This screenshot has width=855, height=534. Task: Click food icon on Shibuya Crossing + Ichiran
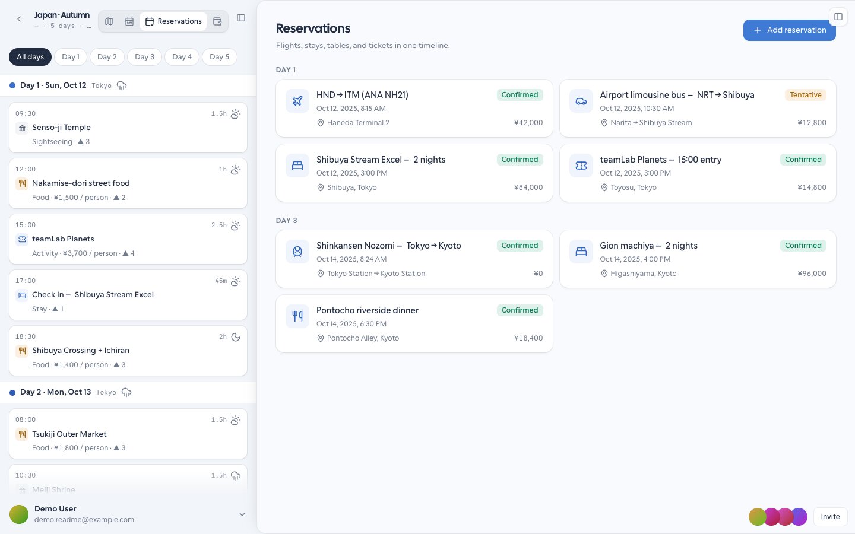[22, 351]
